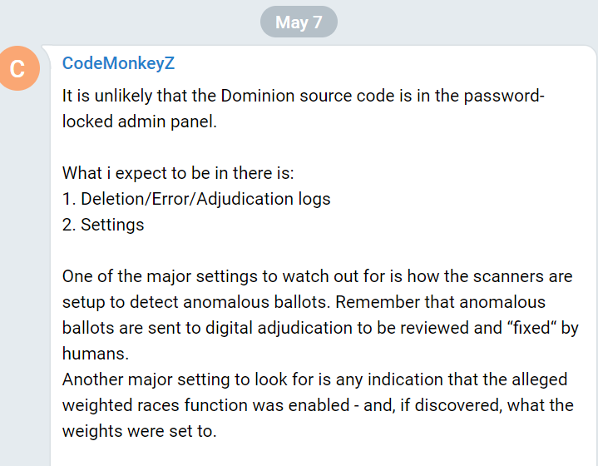598x466 pixels.
Task: Click the line 'locked admin panel.'
Action: [139, 121]
